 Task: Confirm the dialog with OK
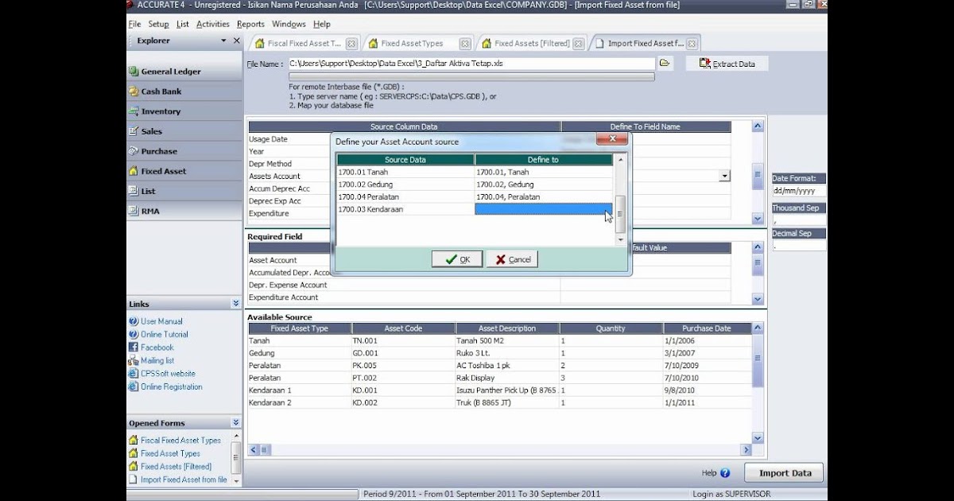click(x=457, y=259)
